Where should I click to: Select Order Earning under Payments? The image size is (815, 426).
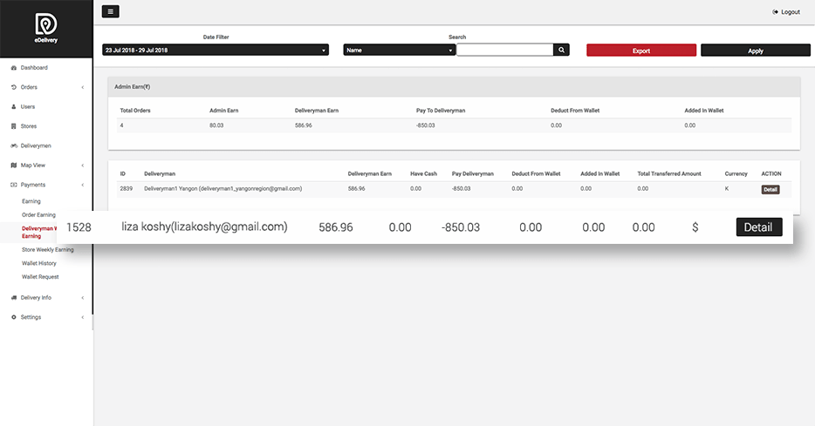(38, 215)
